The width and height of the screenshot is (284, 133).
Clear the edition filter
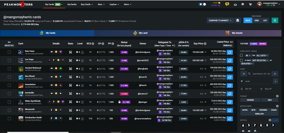click(275, 120)
